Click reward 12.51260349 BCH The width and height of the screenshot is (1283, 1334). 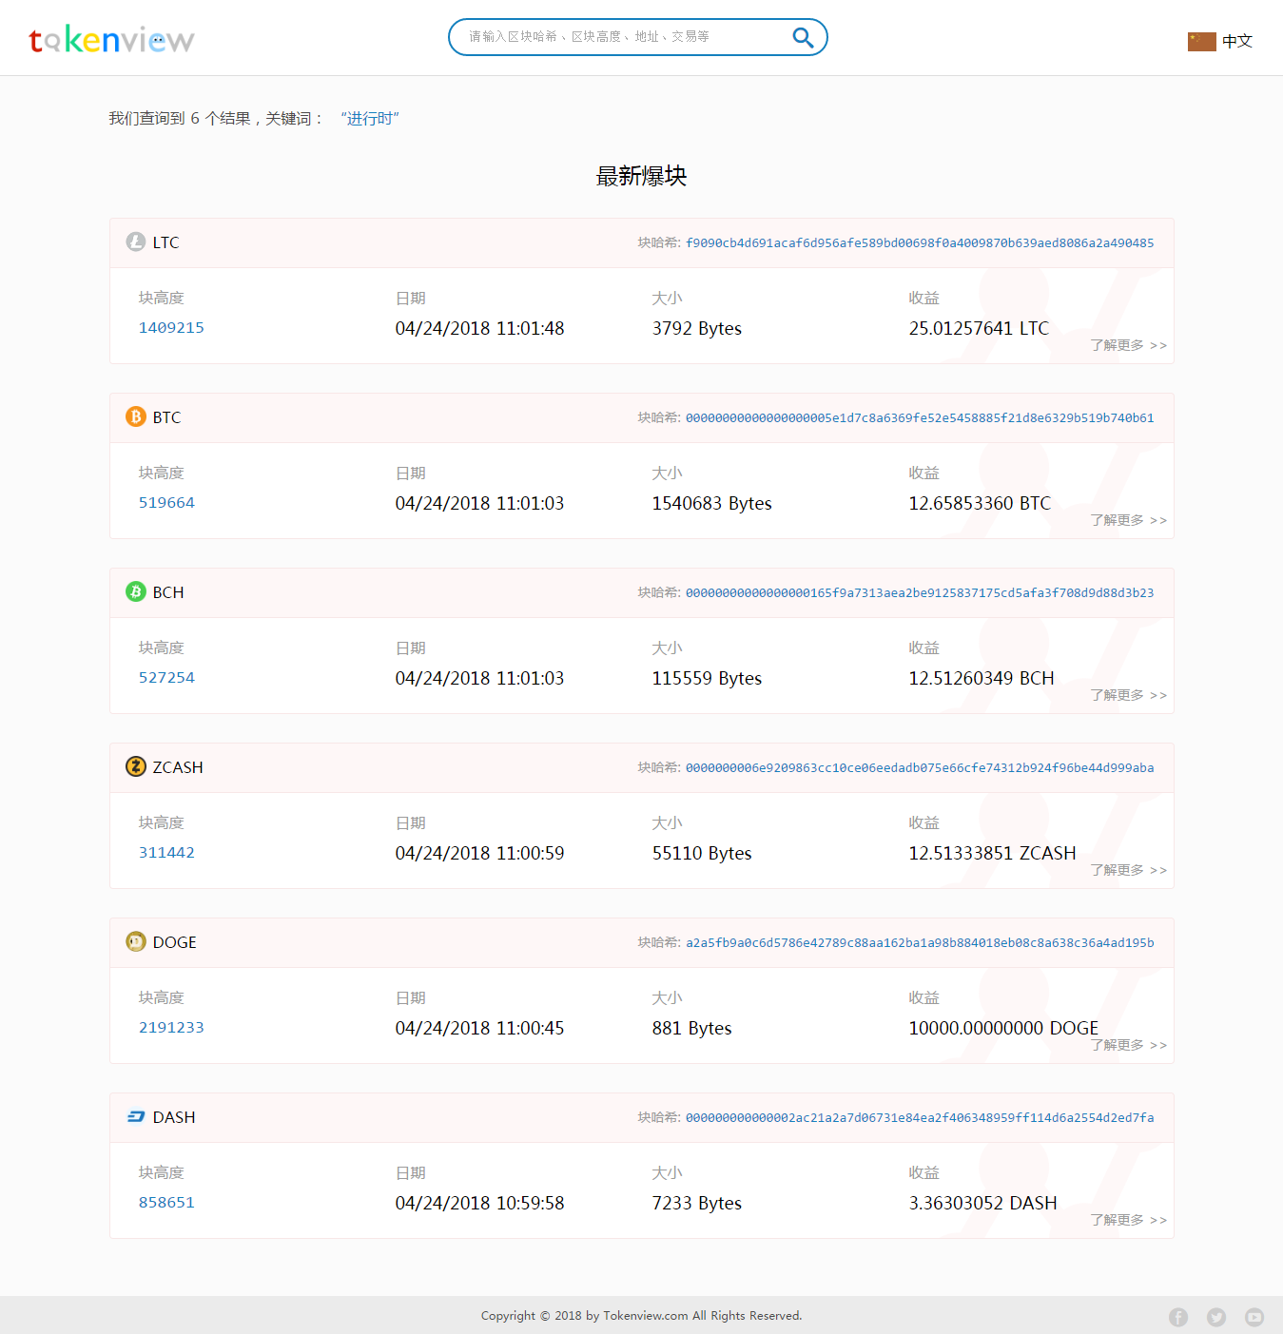982,678
